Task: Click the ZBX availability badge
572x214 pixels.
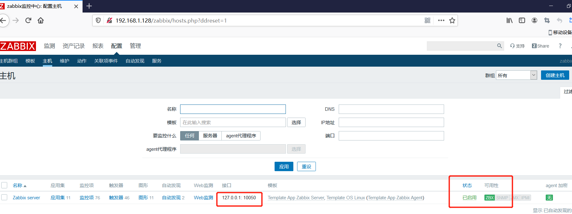Action: [489, 198]
